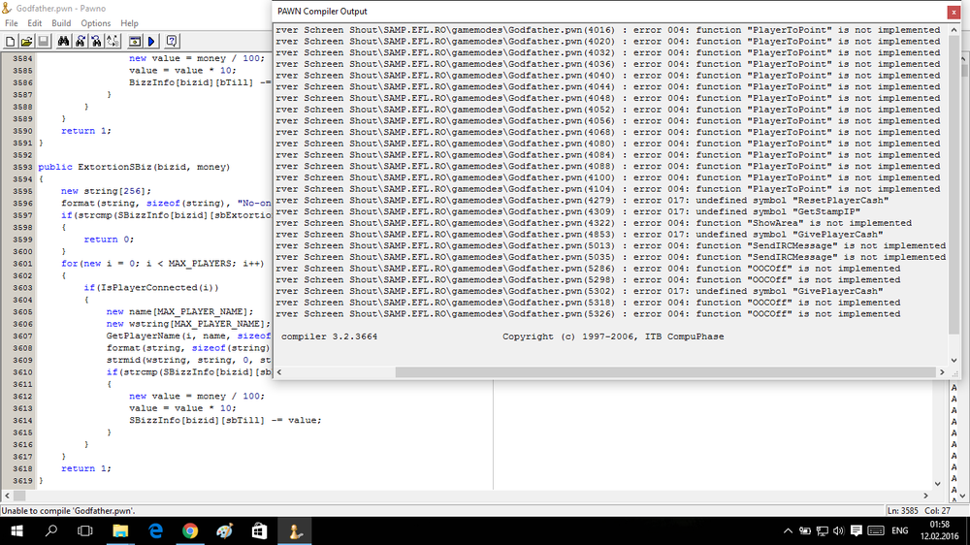The width and height of the screenshot is (970, 545).
Task: Click the code editor's scroll-down arrow
Action: tap(938, 484)
